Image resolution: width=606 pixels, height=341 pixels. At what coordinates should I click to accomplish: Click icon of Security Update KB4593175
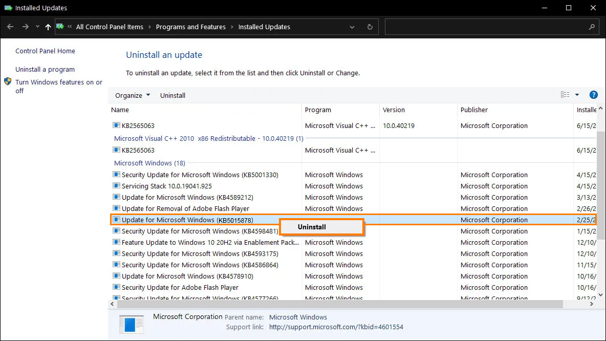click(x=116, y=253)
